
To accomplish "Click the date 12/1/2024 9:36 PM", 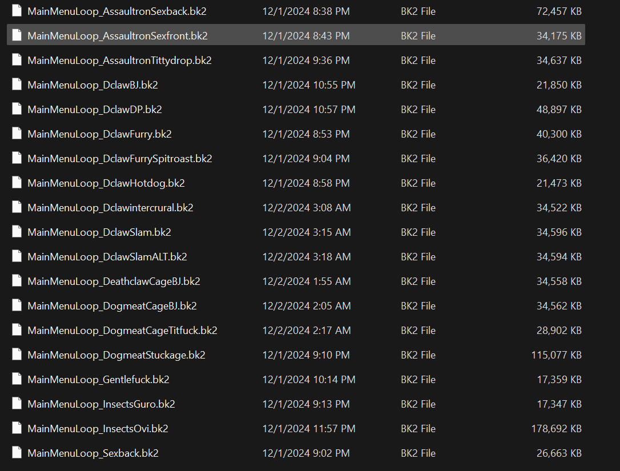I will pos(306,61).
